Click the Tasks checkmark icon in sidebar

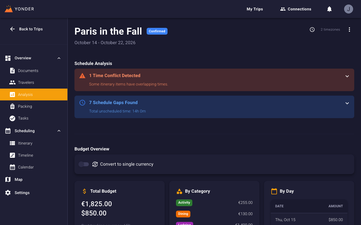pos(12,118)
